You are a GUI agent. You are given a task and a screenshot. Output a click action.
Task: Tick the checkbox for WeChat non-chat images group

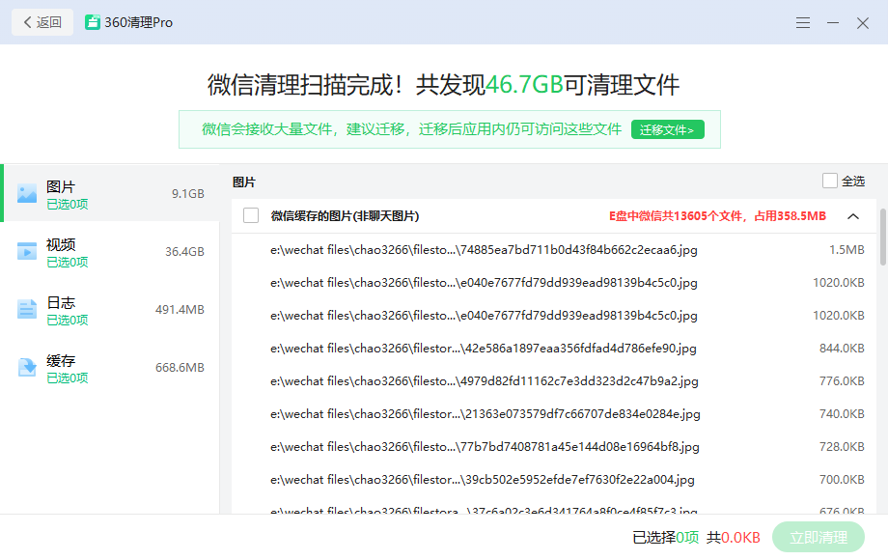point(250,215)
